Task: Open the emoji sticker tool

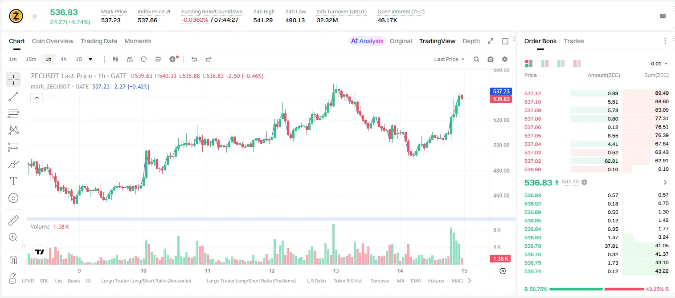Action: (13, 198)
